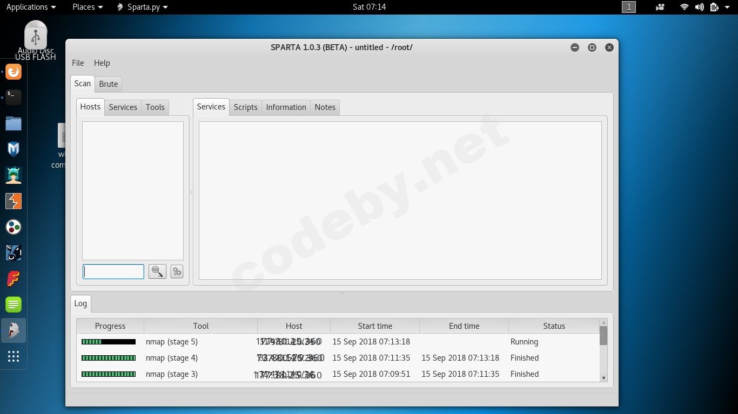Click the log scrollbar down arrow
Viewport: 738px width, 414px height.
pos(603,378)
